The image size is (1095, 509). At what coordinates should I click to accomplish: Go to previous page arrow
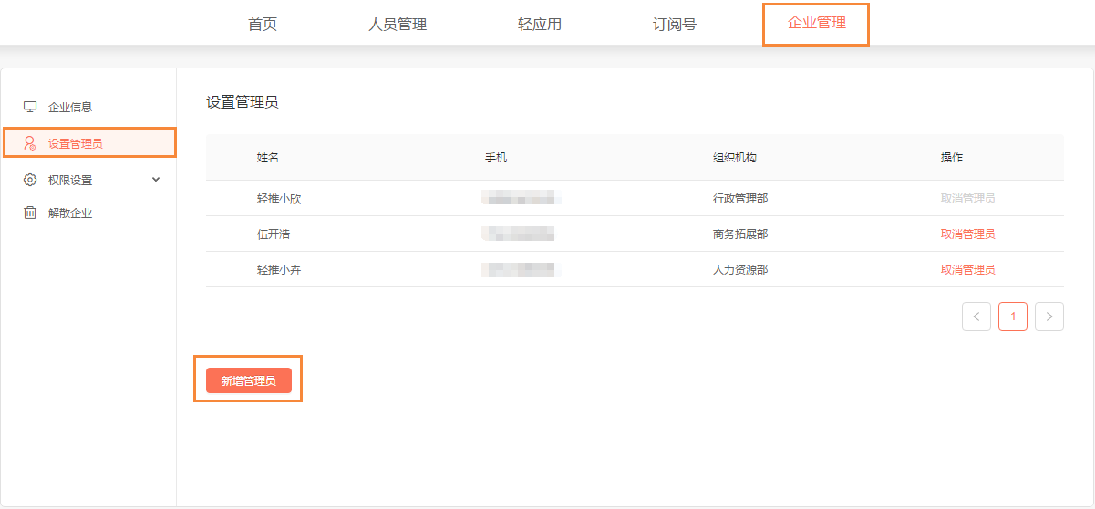(976, 317)
